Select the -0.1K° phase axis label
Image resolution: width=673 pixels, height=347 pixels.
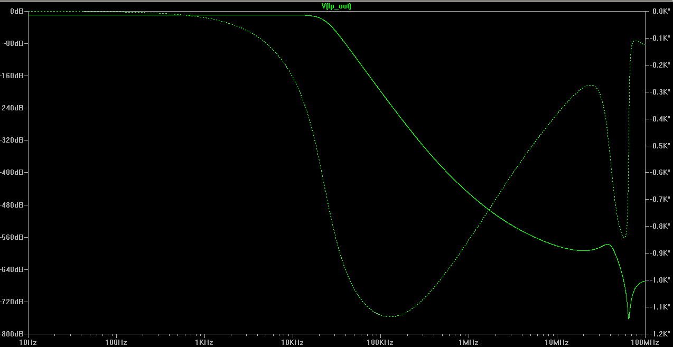(x=660, y=38)
